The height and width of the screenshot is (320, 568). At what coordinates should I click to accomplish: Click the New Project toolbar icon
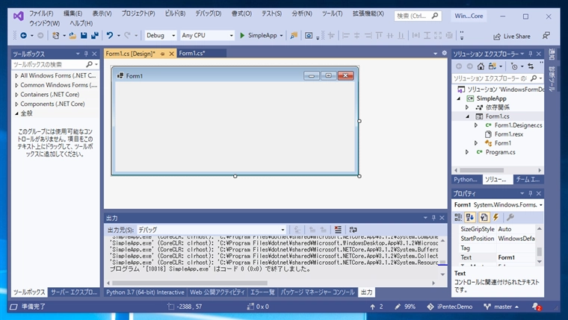[55, 36]
